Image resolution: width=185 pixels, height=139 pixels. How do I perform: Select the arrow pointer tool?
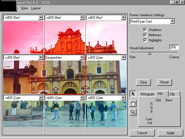pyautogui.click(x=133, y=94)
